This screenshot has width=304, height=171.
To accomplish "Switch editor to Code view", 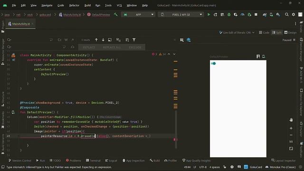I will (x=264, y=33).
